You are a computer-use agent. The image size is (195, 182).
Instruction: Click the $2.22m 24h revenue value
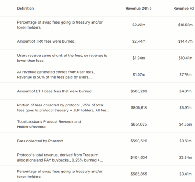(x=139, y=25)
